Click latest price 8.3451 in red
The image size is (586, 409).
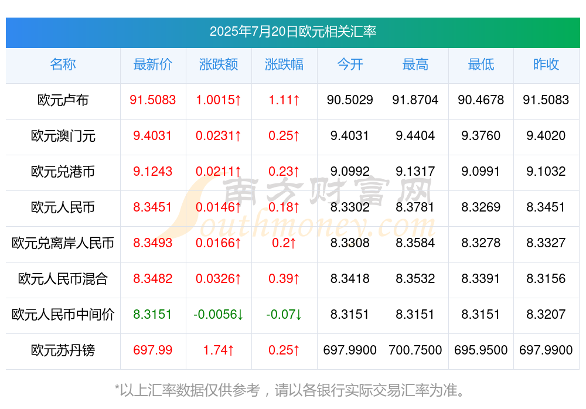click(153, 207)
